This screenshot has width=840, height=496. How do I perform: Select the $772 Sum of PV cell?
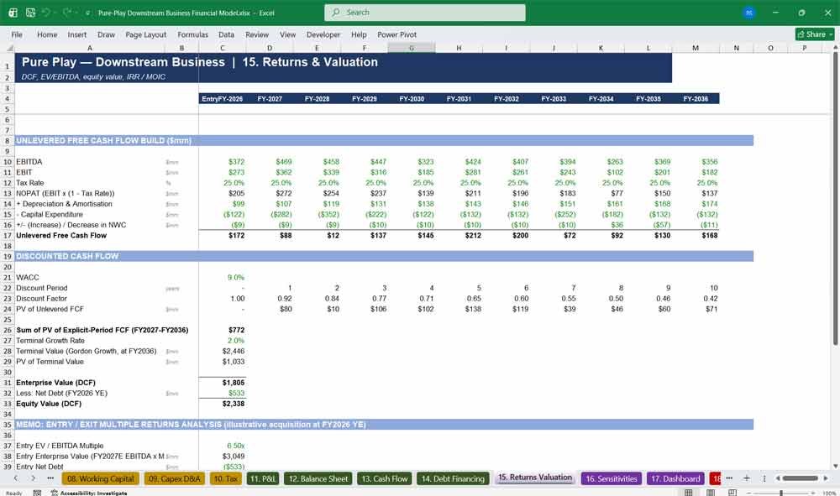tap(222, 330)
